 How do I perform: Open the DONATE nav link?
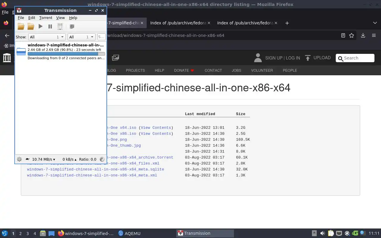184,71
